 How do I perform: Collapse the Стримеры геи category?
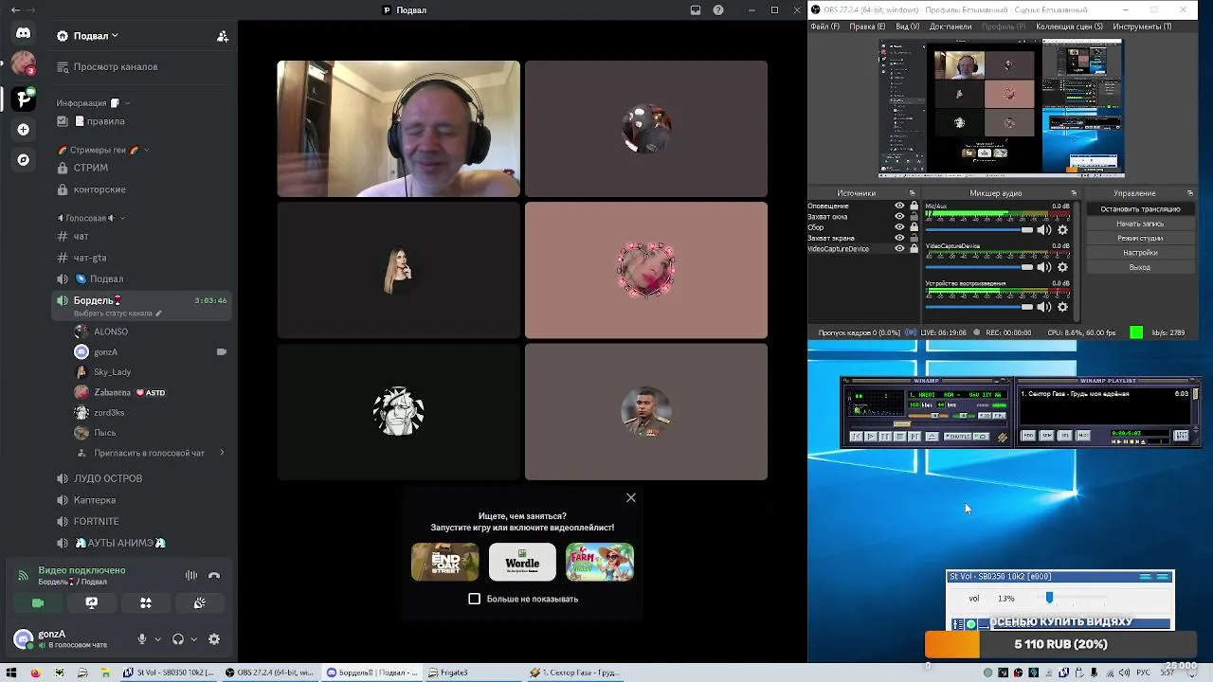tap(103, 150)
